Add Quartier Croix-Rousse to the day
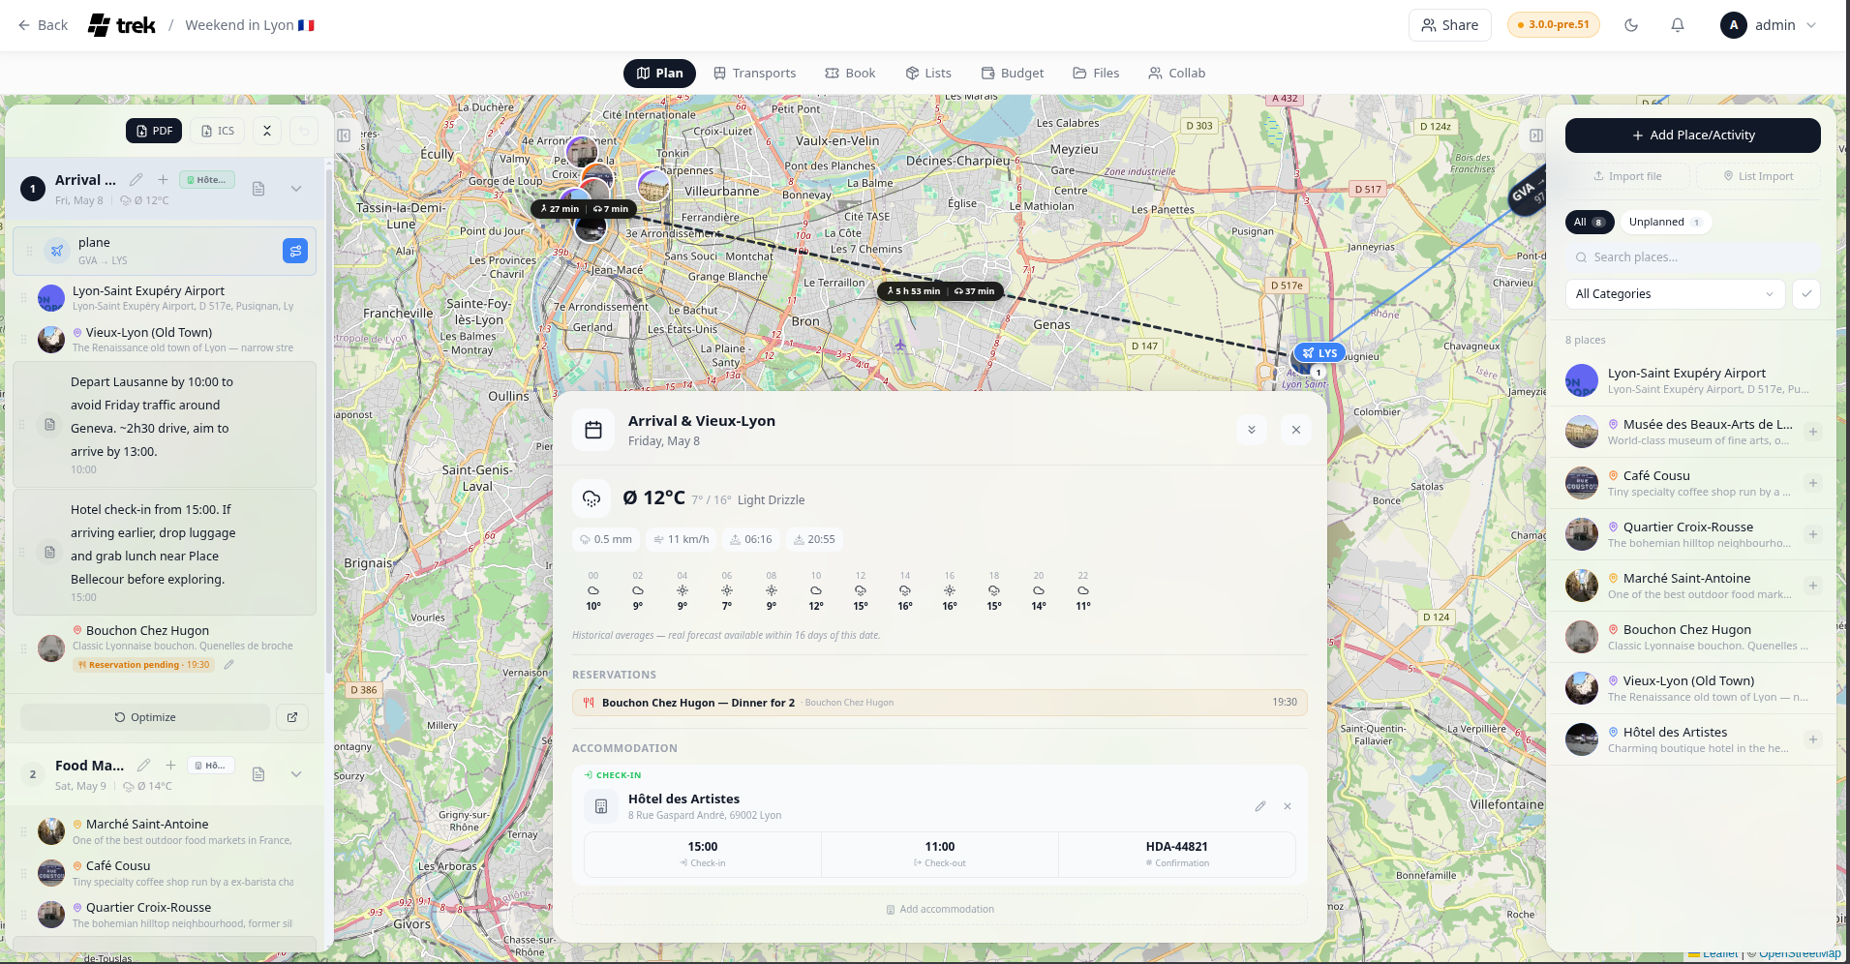This screenshot has height=964, width=1850. pos(1813,534)
